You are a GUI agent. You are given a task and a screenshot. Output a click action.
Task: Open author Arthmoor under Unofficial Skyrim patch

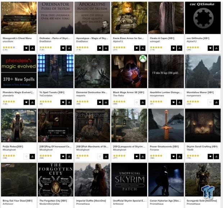[x=118, y=204]
